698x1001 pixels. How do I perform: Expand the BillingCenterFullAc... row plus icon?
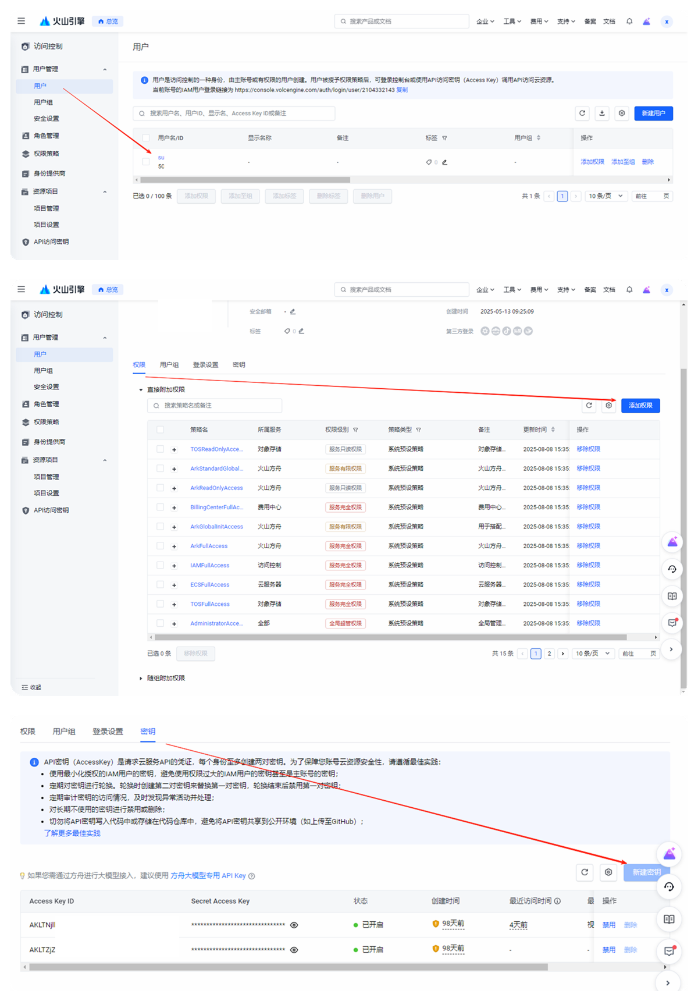174,507
